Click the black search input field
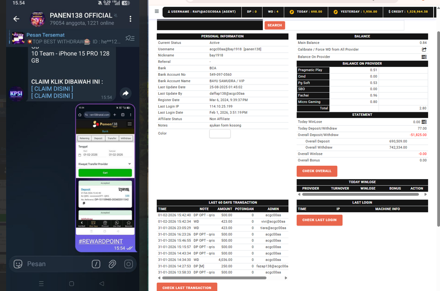440x291 pixels. pos(210,25)
